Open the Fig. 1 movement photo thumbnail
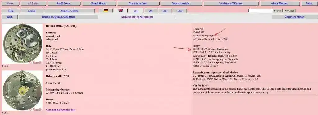This screenshot has height=115, width=318. click(22, 44)
